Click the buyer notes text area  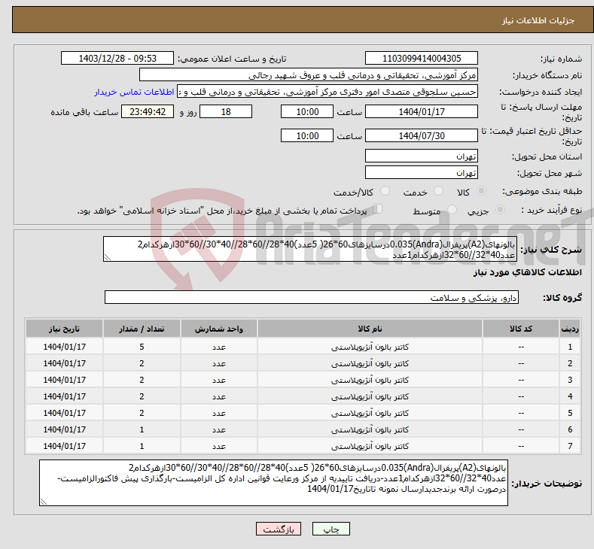click(273, 483)
